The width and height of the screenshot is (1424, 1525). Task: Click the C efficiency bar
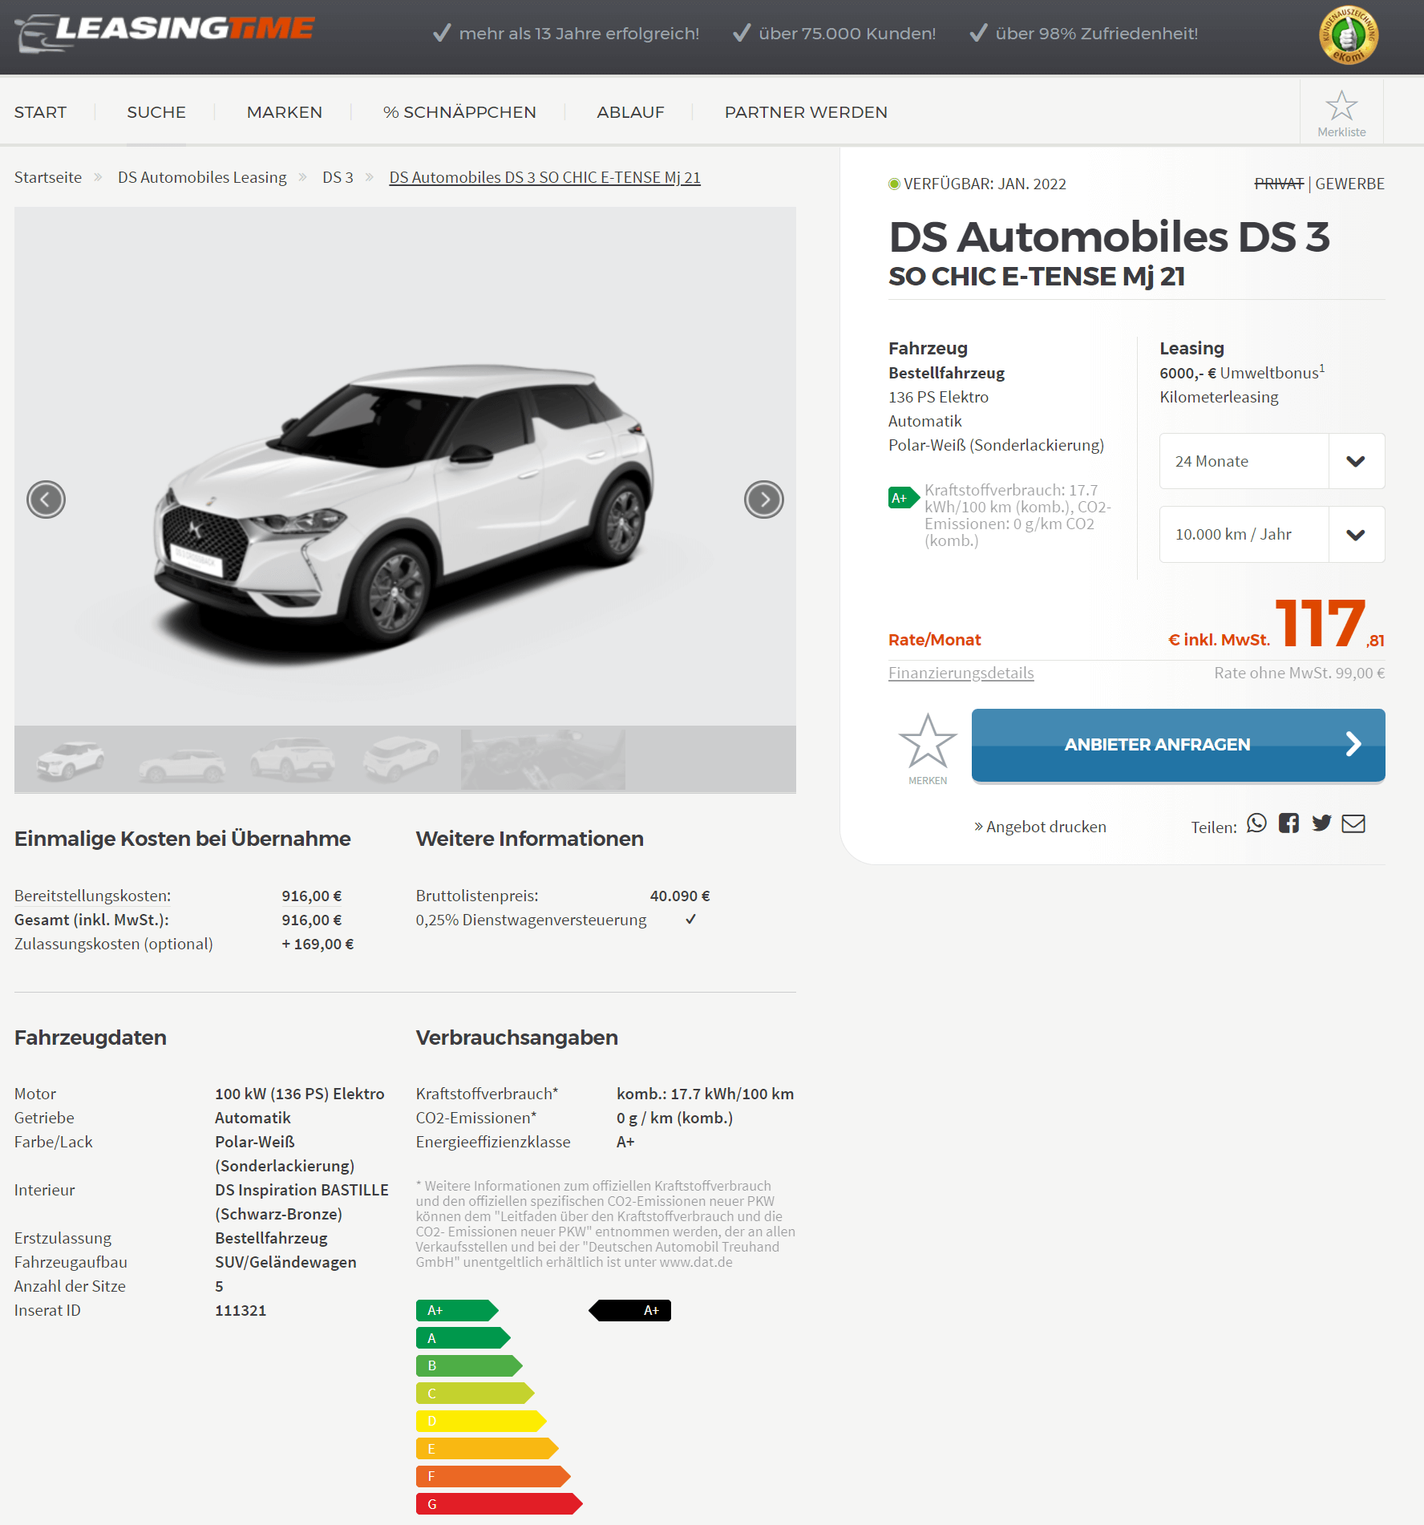(x=475, y=1394)
